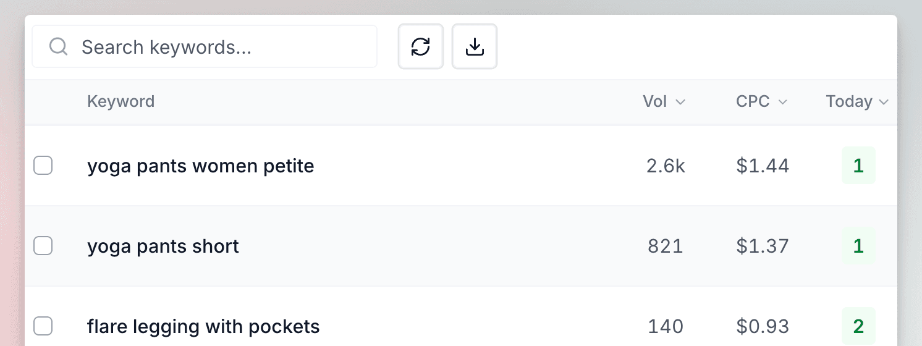Click rank badge for yoga pants women petite
Viewport: 922px width, 346px height.
(x=858, y=166)
